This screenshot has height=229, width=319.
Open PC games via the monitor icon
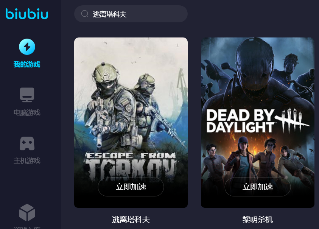[27, 95]
